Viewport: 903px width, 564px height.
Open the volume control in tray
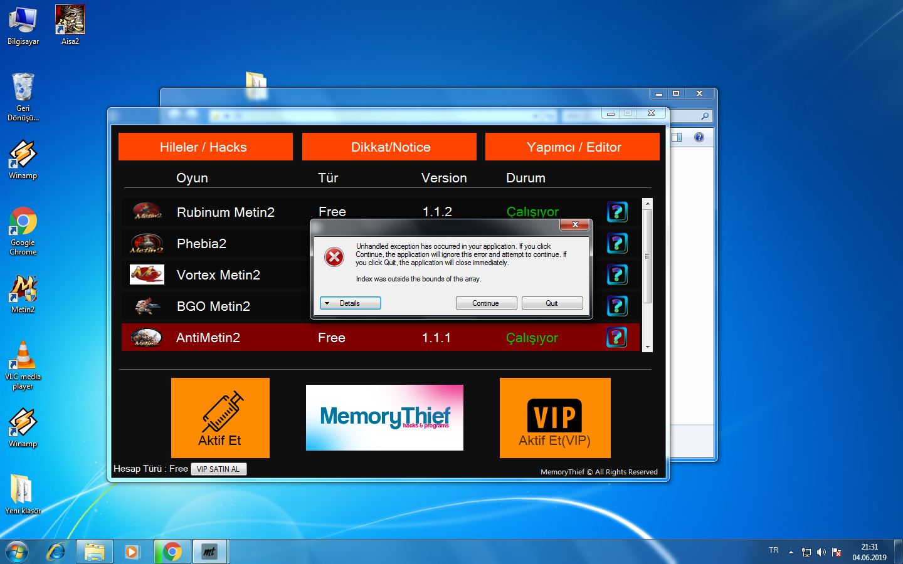point(821,552)
